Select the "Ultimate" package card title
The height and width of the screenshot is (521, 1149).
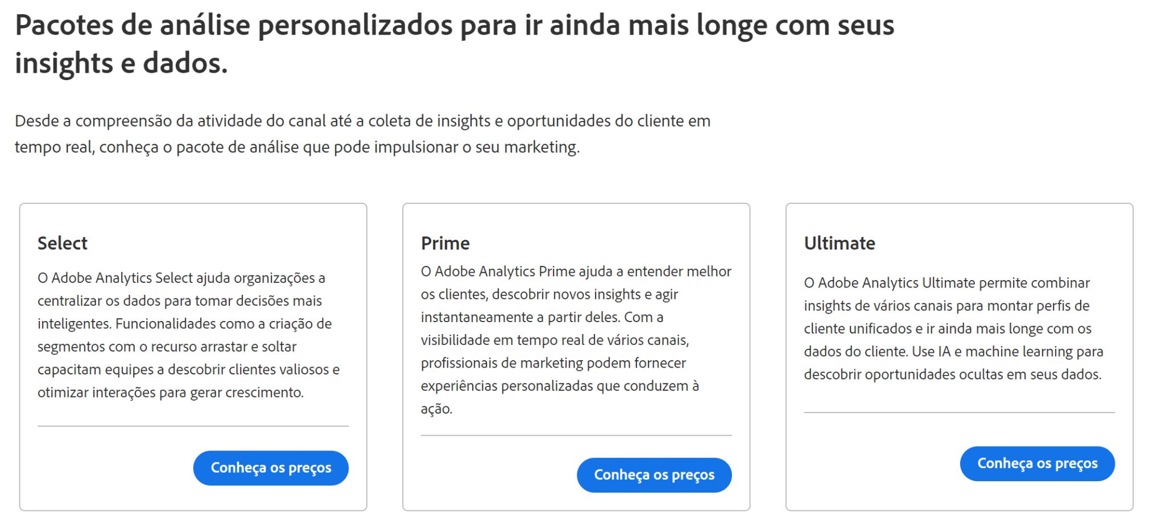840,243
